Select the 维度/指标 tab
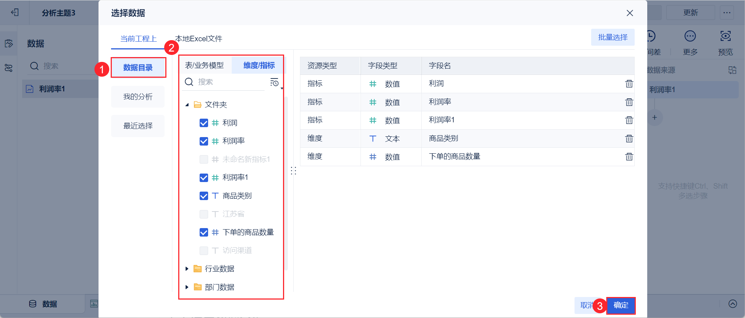 (x=259, y=65)
